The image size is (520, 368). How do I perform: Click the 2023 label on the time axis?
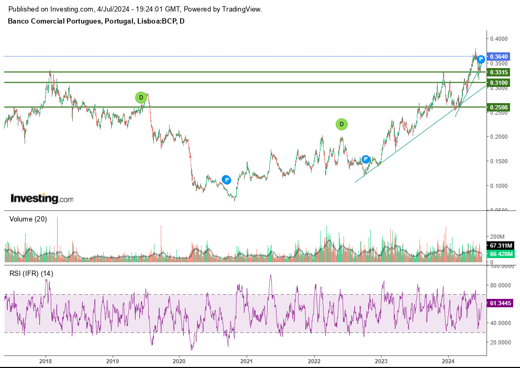point(381,361)
